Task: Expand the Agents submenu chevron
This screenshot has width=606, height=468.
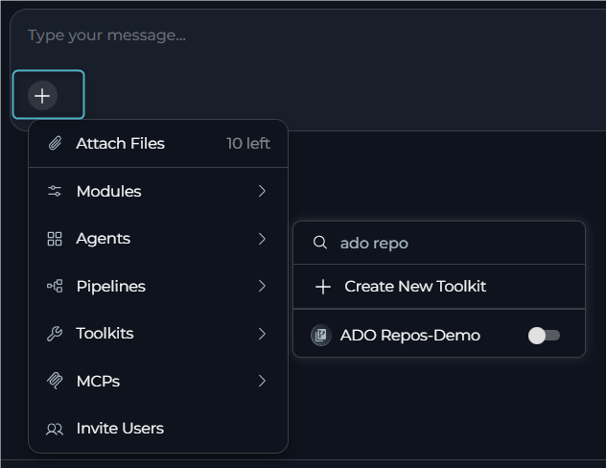Action: click(262, 239)
